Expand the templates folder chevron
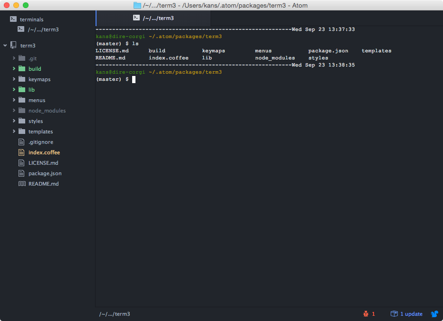The height and width of the screenshot is (321, 443). pos(14,131)
